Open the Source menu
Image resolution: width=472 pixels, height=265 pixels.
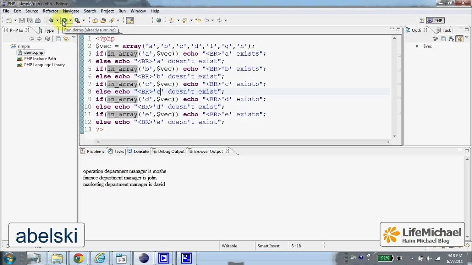click(32, 11)
